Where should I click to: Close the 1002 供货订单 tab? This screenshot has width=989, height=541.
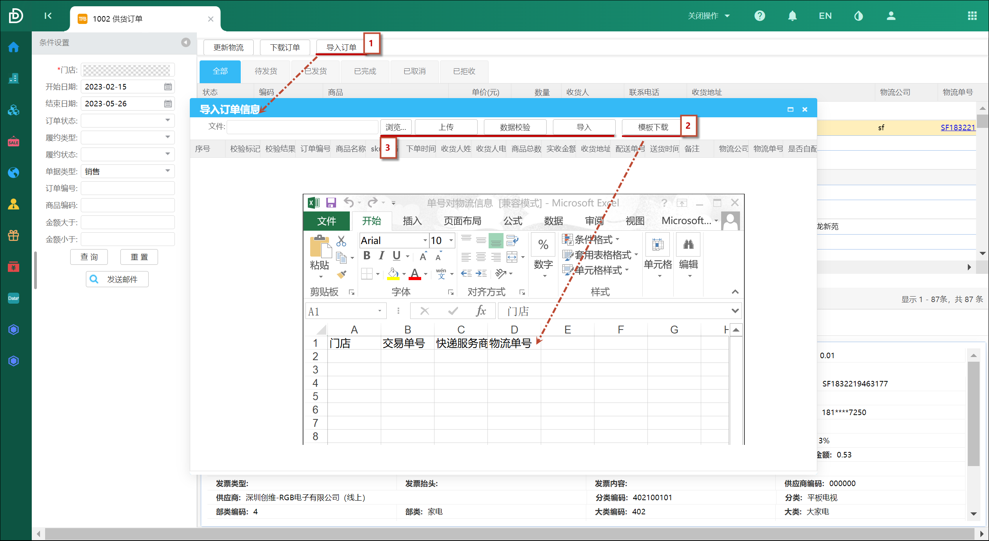(x=211, y=19)
